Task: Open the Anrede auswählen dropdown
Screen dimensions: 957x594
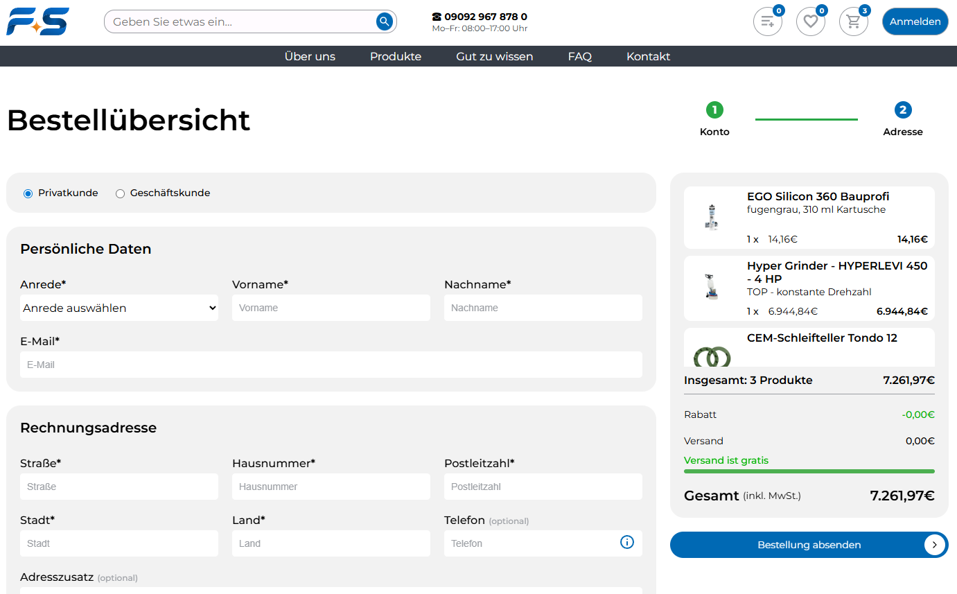Action: pyautogui.click(x=119, y=308)
